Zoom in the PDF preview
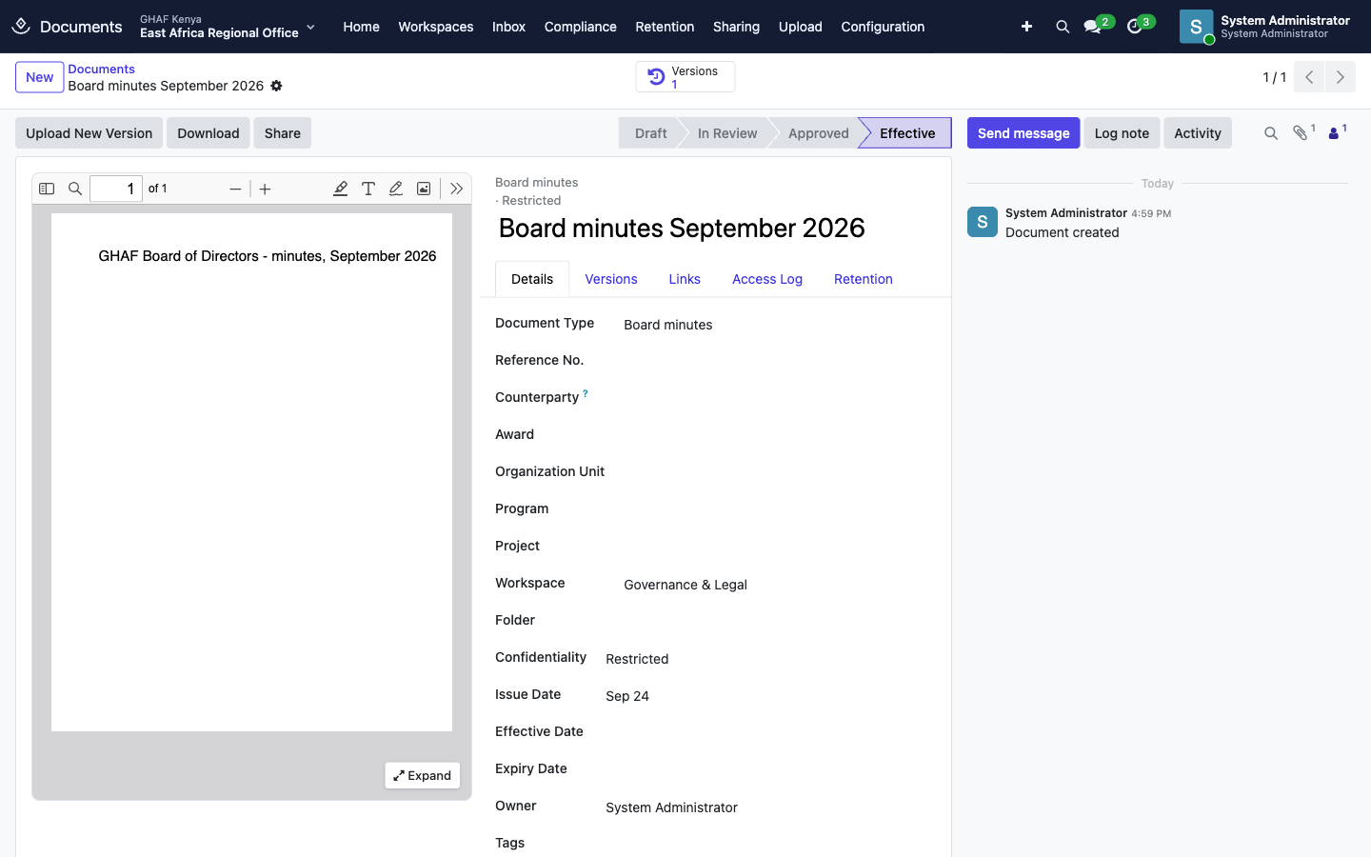The width and height of the screenshot is (1371, 857). click(266, 189)
